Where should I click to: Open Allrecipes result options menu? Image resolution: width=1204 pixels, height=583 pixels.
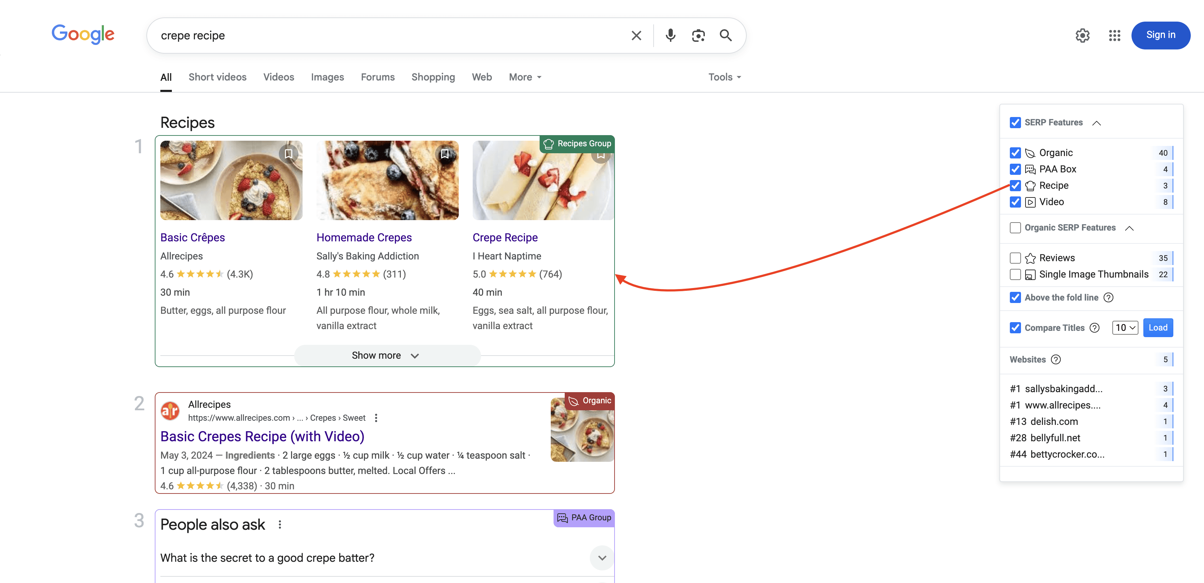[x=376, y=418]
